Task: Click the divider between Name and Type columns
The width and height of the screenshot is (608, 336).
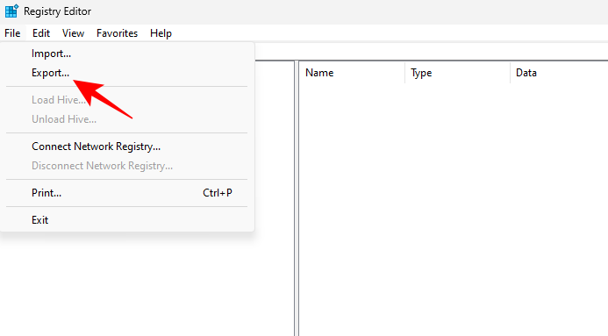Action: [404, 73]
